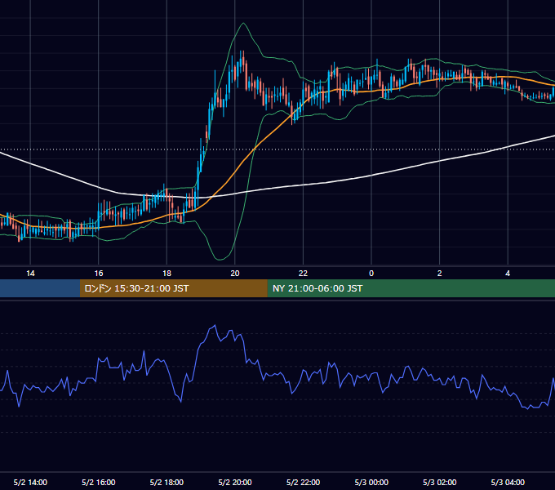The width and height of the screenshot is (555, 490).
Task: Click the 5/3 02:00 time label
Action: [x=440, y=482]
